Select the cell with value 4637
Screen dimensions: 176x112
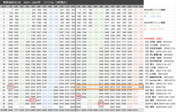coord(39,100)
